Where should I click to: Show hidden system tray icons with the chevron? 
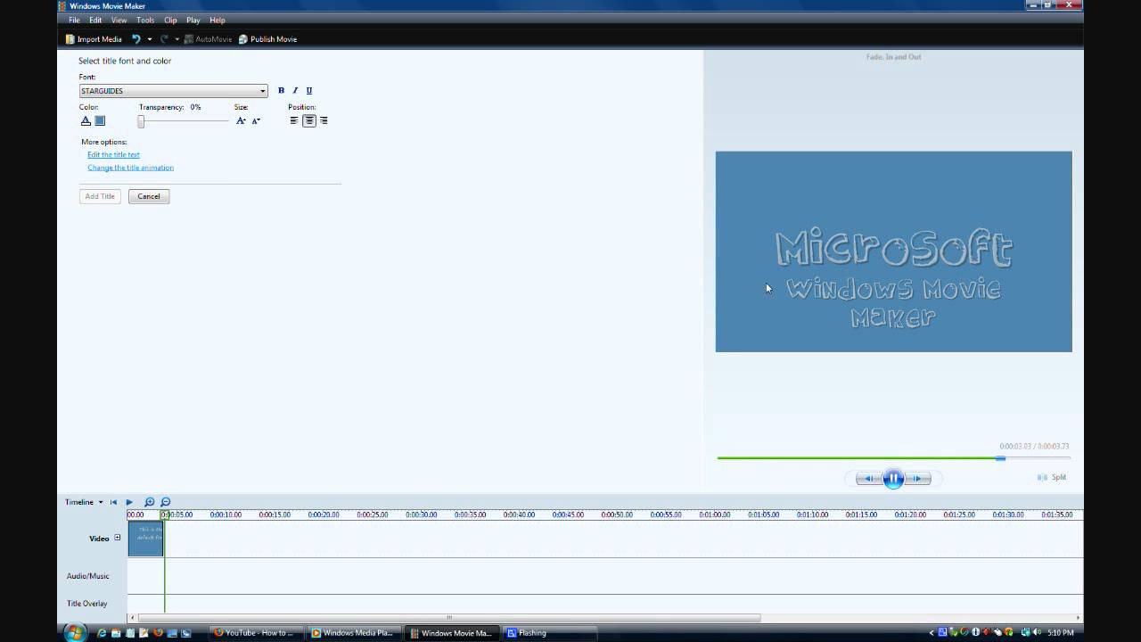tap(932, 633)
